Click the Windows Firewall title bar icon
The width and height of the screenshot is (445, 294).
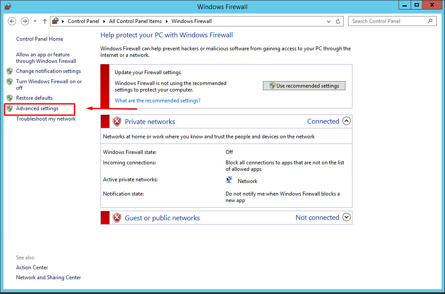coord(8,6)
